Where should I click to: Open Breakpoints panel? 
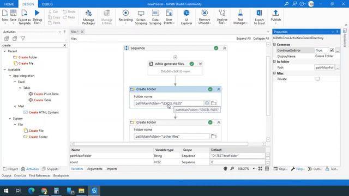tap(61, 175)
